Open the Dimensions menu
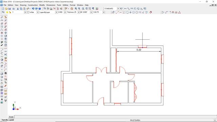This screenshot has width=217, height=122. 51,5
